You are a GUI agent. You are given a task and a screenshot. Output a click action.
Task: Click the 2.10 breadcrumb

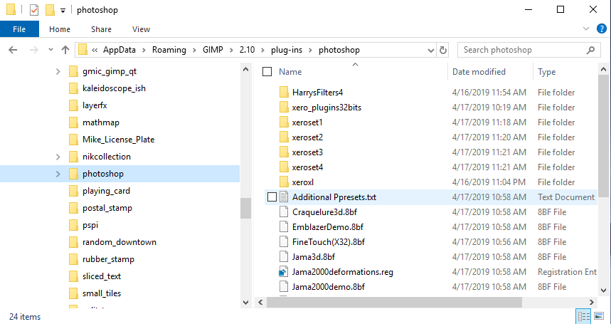coord(247,50)
